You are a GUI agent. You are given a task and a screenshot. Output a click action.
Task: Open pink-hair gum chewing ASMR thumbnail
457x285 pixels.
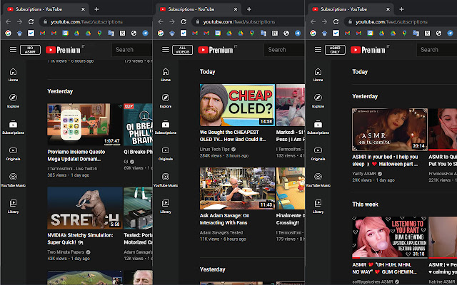(390, 237)
